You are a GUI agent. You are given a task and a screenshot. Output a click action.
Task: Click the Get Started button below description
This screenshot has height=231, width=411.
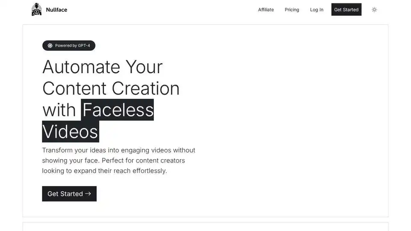[69, 194]
